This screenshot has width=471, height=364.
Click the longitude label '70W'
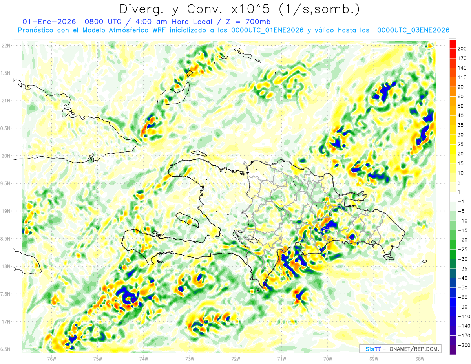[x=328, y=359]
